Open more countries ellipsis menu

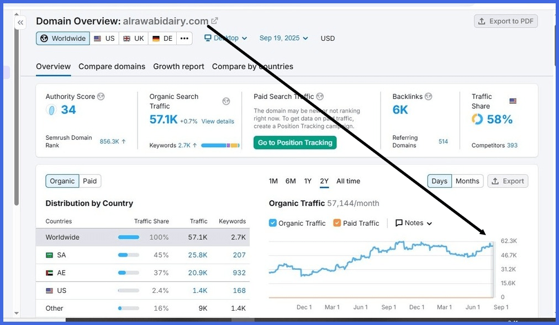coord(184,39)
